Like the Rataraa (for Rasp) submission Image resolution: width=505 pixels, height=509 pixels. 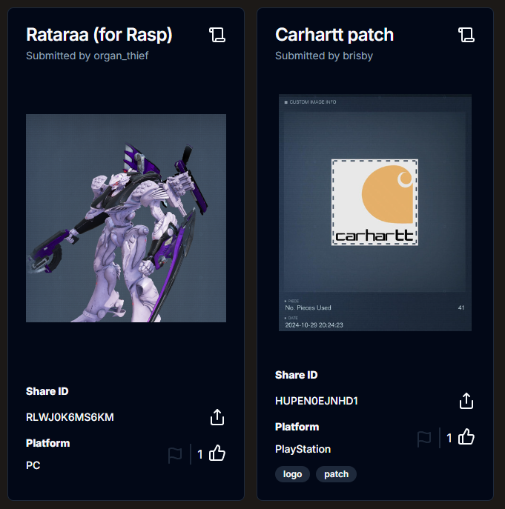(x=217, y=453)
